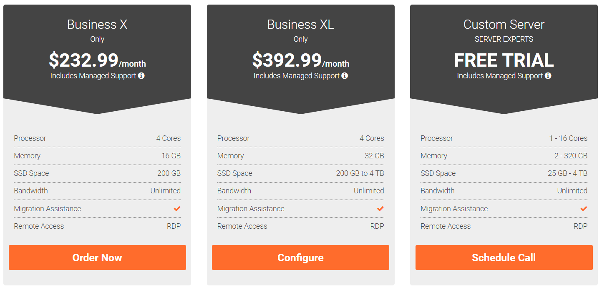Click Bandwidth row label in Business XL

click(234, 191)
